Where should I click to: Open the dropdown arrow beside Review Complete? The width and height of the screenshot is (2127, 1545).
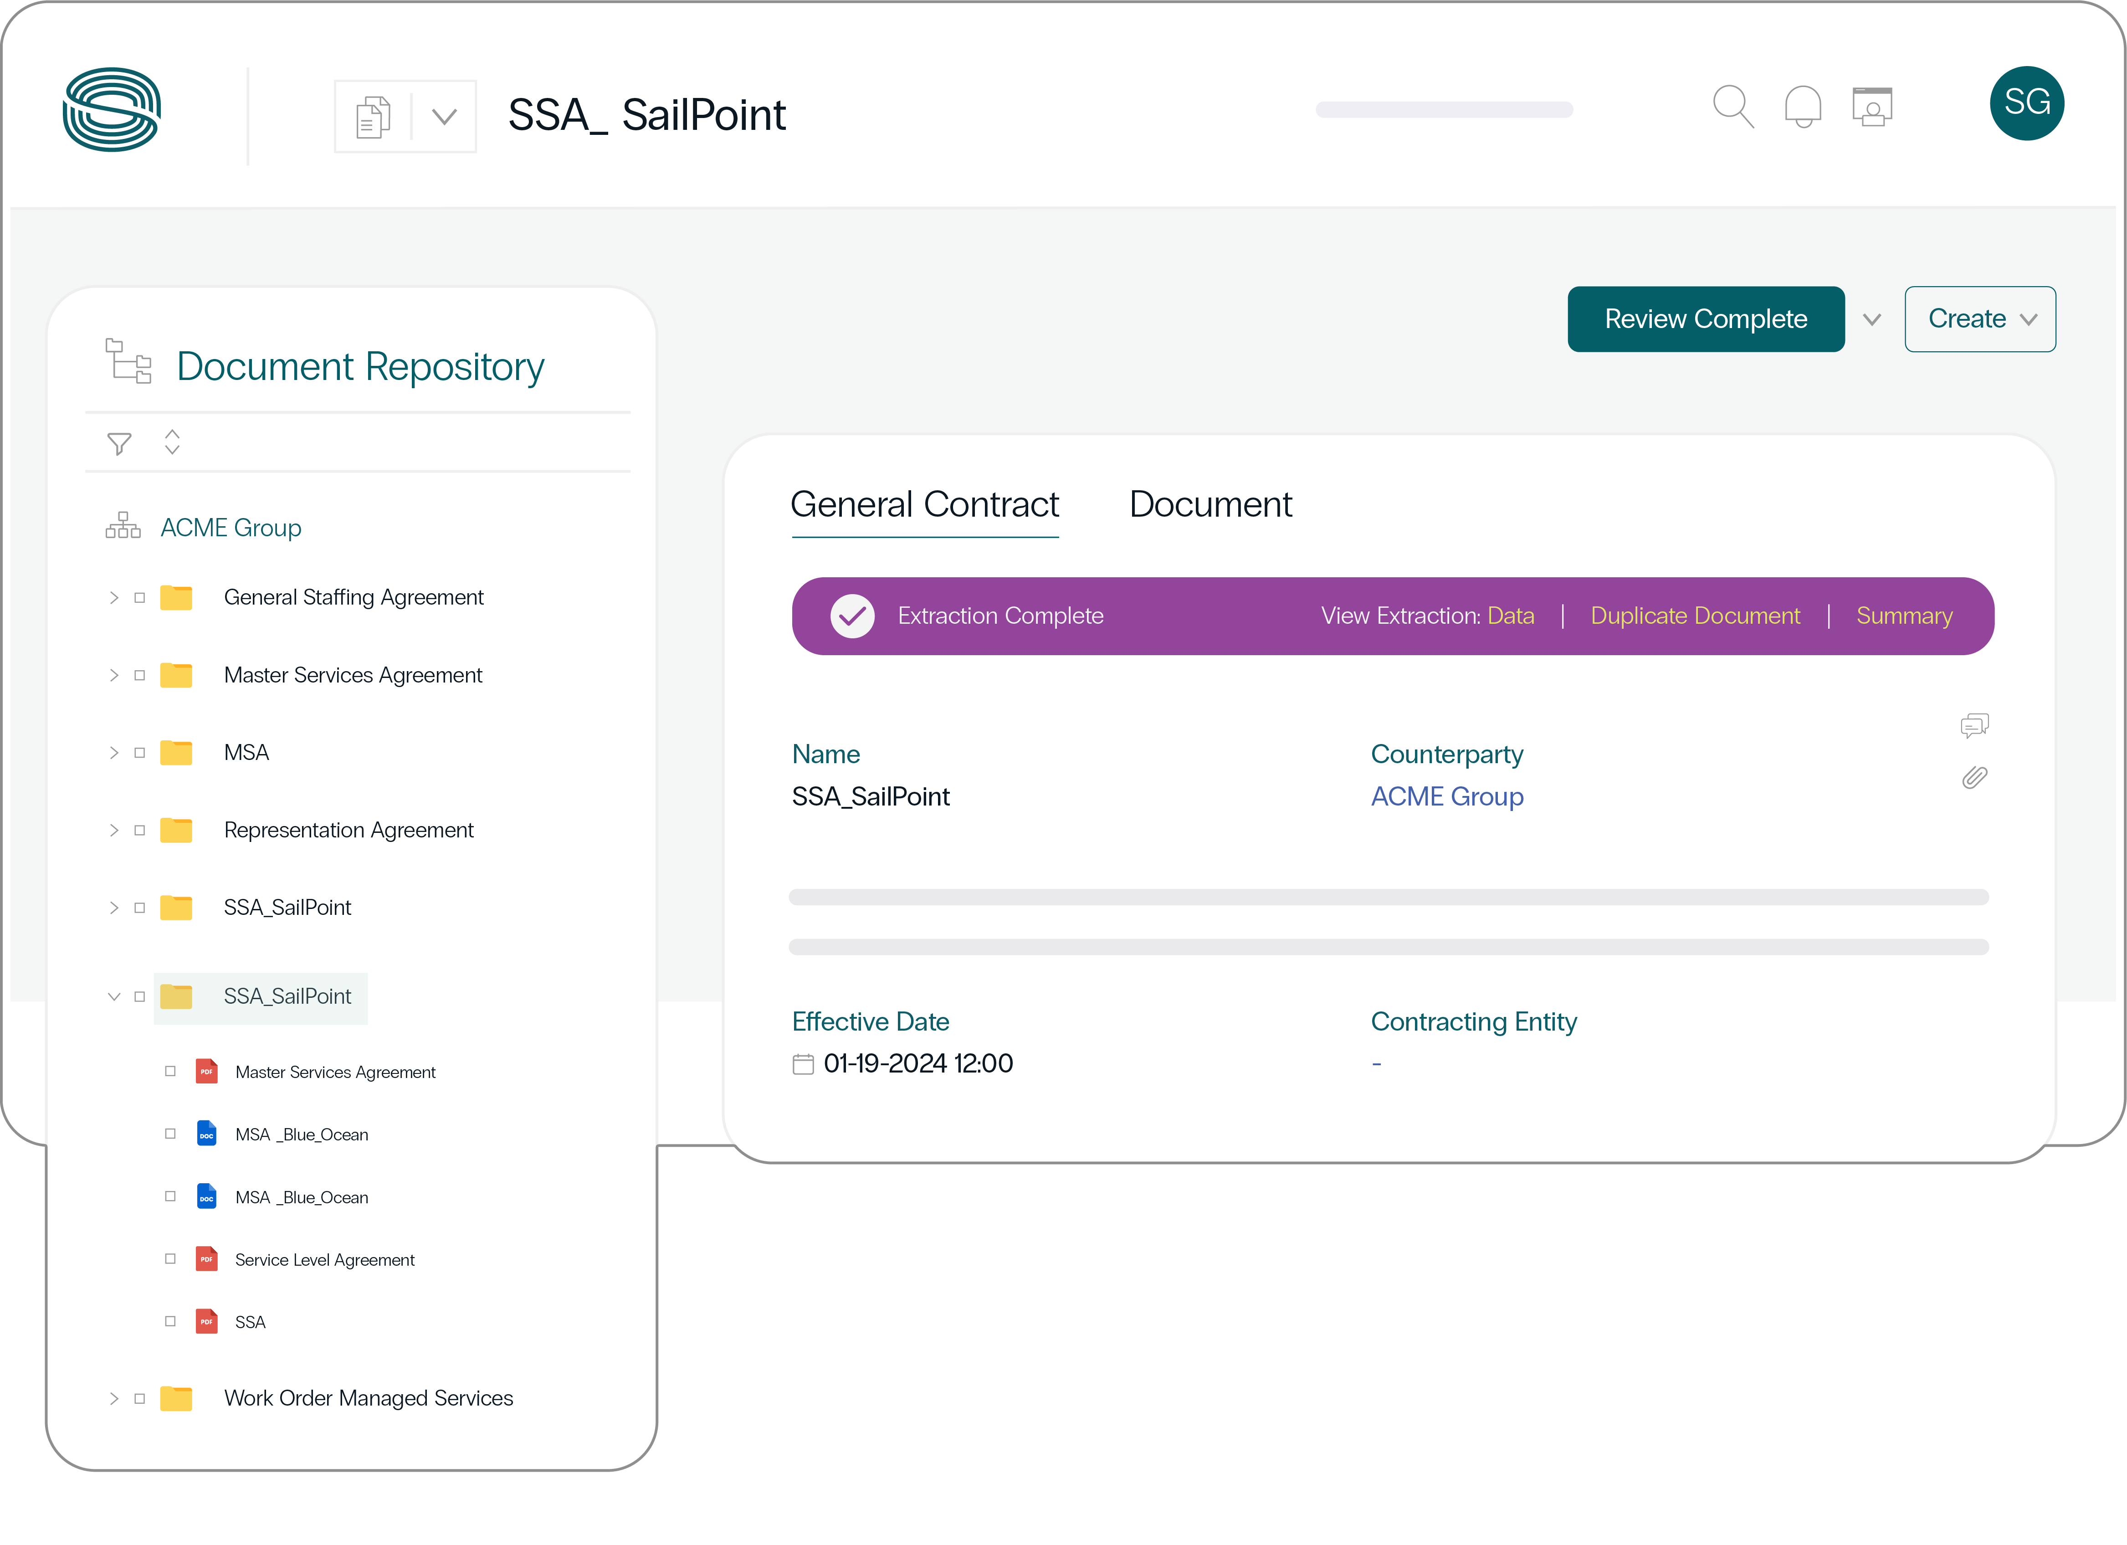1872,320
